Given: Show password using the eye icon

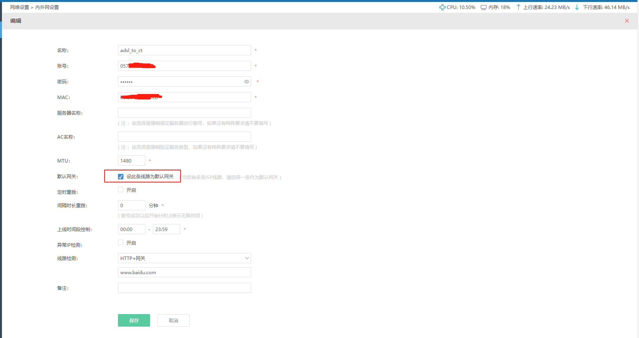Looking at the screenshot, I should (246, 82).
